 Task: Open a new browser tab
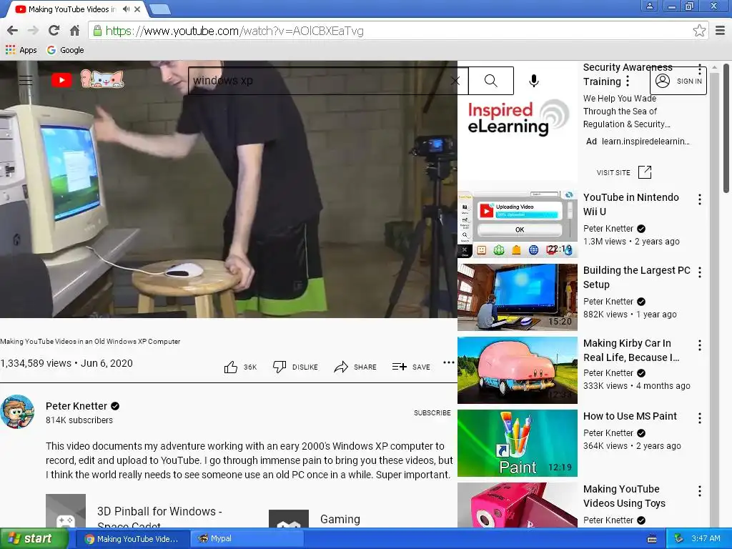(x=160, y=9)
